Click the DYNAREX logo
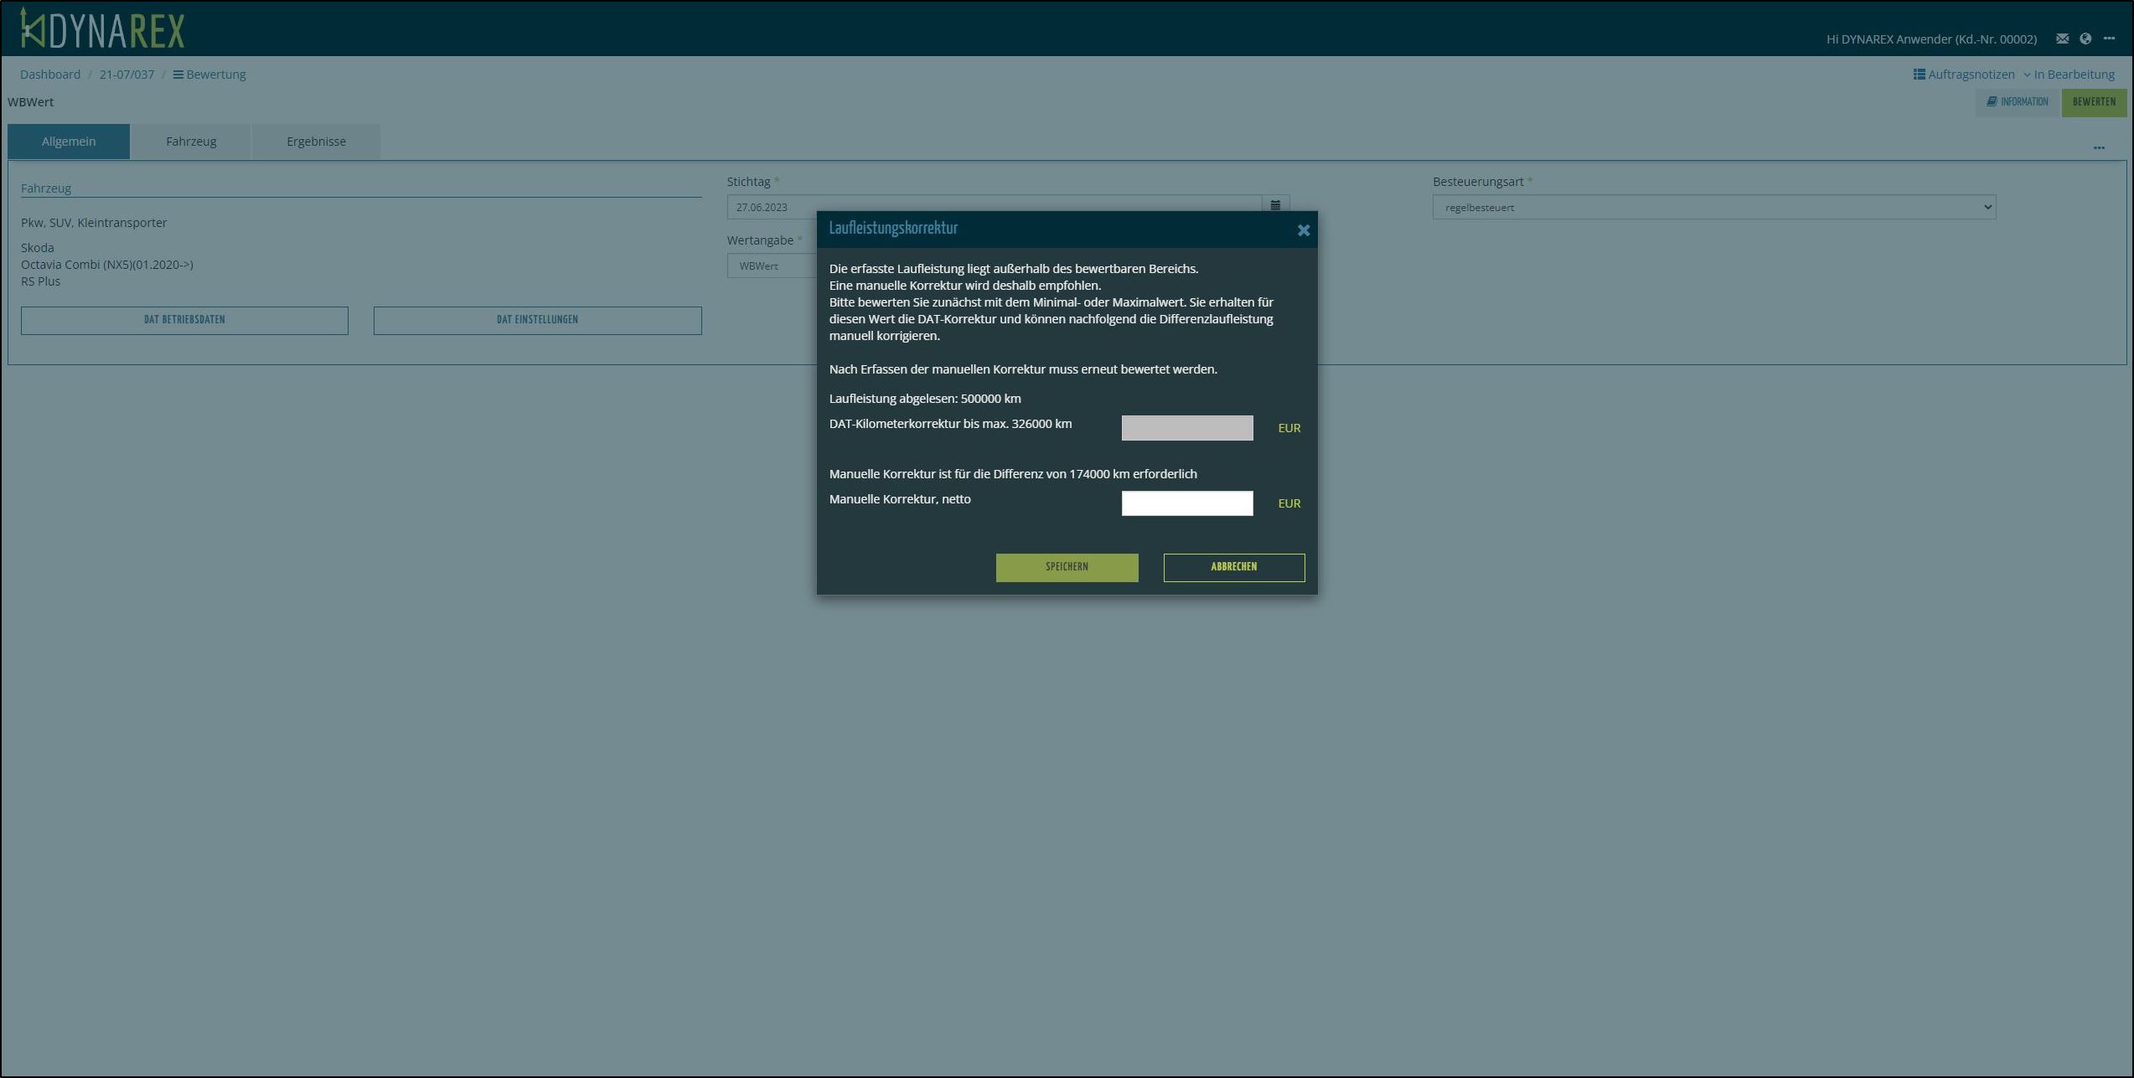This screenshot has width=2134, height=1078. tap(102, 29)
